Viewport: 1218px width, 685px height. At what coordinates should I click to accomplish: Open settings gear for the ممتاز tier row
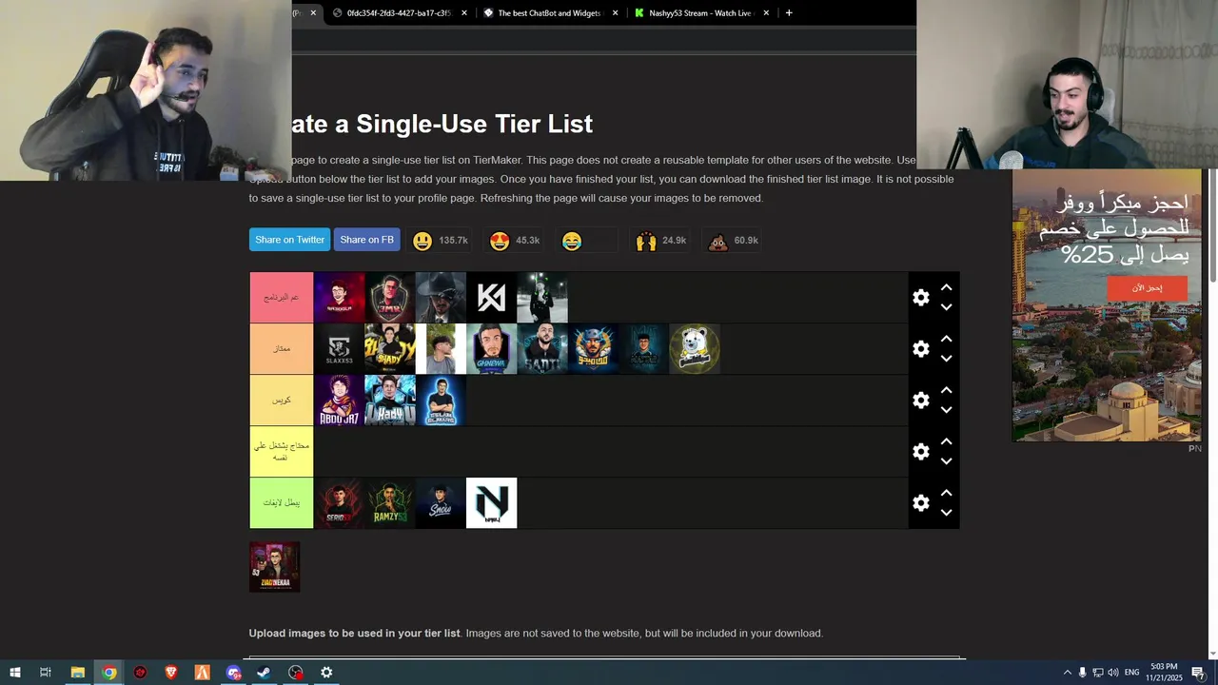tap(920, 349)
